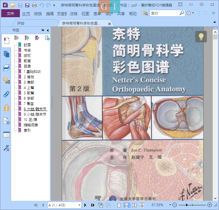The height and width of the screenshot is (210, 219).
Task: Open the 表单 ribbon tab
Action: tap(97, 14)
